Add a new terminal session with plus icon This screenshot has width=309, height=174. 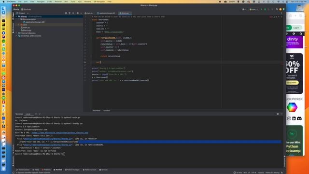(36, 114)
